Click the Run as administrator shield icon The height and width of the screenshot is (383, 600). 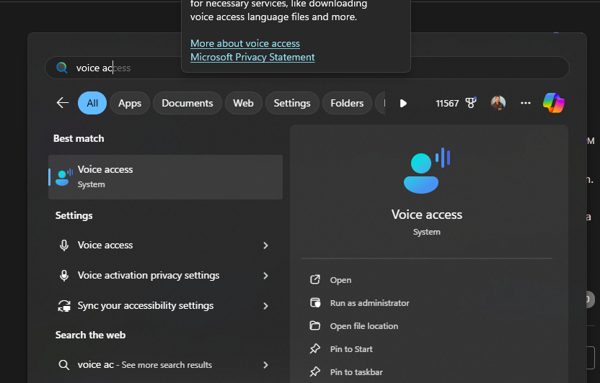coord(315,303)
